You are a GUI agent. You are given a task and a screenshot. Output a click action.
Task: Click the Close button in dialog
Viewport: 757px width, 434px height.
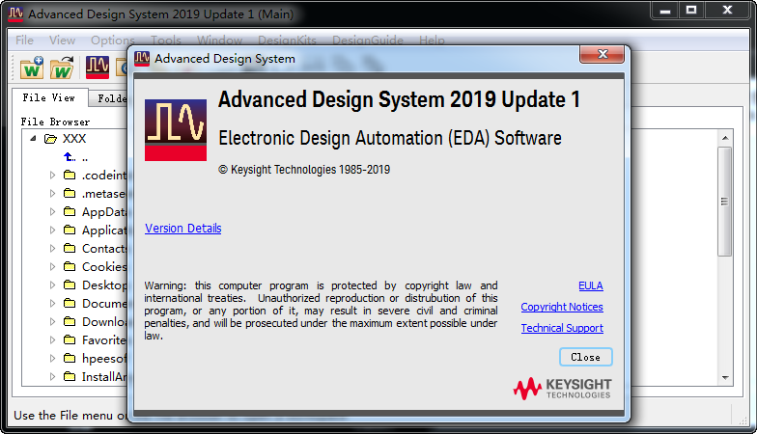tap(585, 357)
